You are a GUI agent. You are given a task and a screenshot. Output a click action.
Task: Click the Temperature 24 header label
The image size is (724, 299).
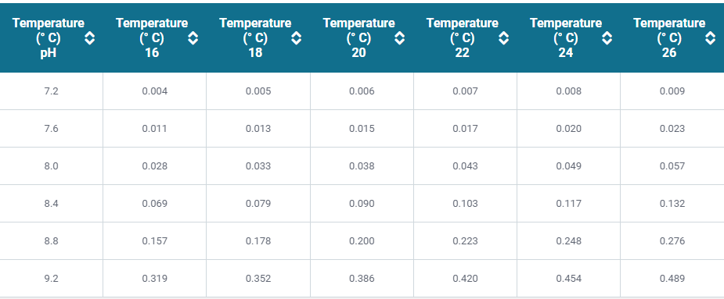coord(566,37)
